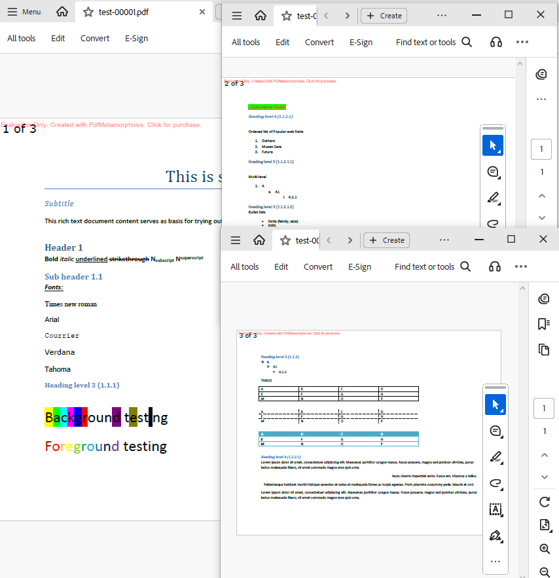Open the Bookmarks panel
Viewport: 559px width, 578px height.
tap(544, 323)
